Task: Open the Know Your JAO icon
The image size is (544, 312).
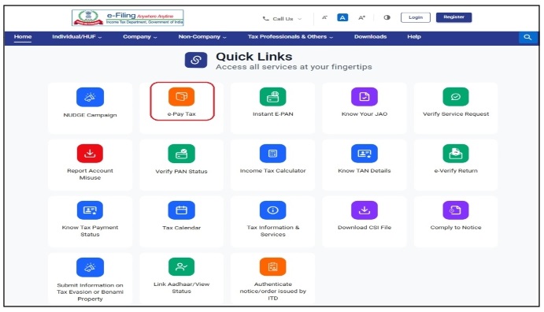Action: click(x=365, y=96)
